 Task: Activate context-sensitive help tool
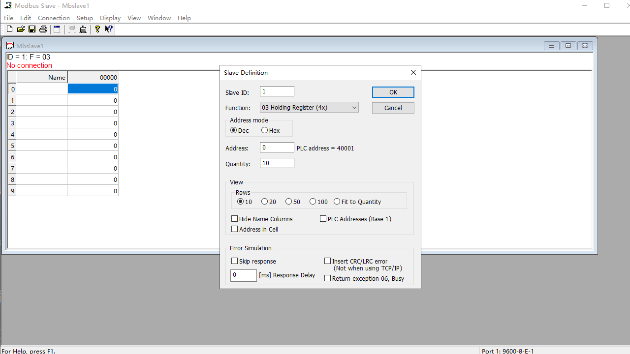[x=108, y=29]
